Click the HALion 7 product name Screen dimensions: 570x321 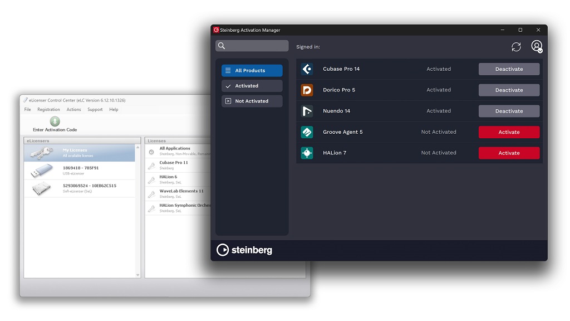[x=335, y=153]
